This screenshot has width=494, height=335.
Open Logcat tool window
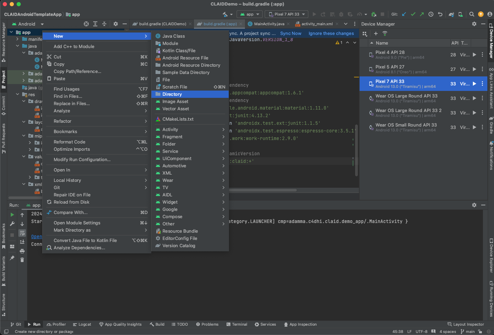pyautogui.click(x=82, y=324)
